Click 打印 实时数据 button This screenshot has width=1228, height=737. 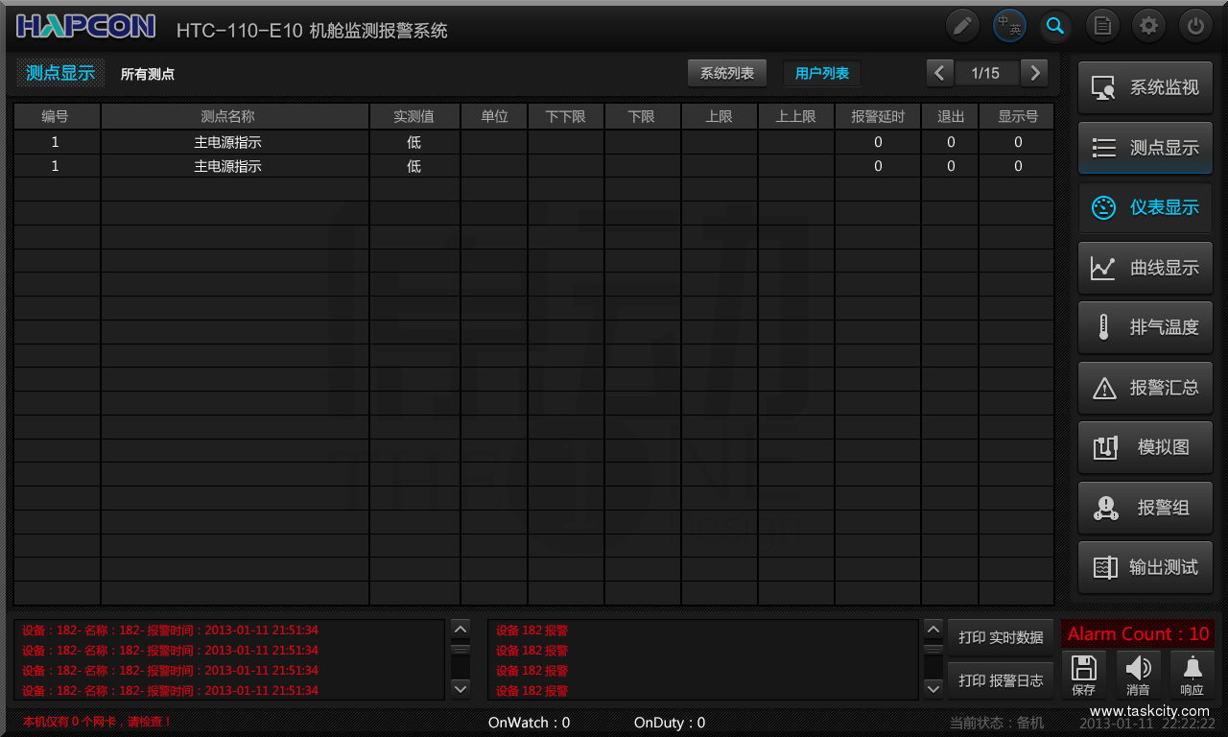[x=1001, y=637]
